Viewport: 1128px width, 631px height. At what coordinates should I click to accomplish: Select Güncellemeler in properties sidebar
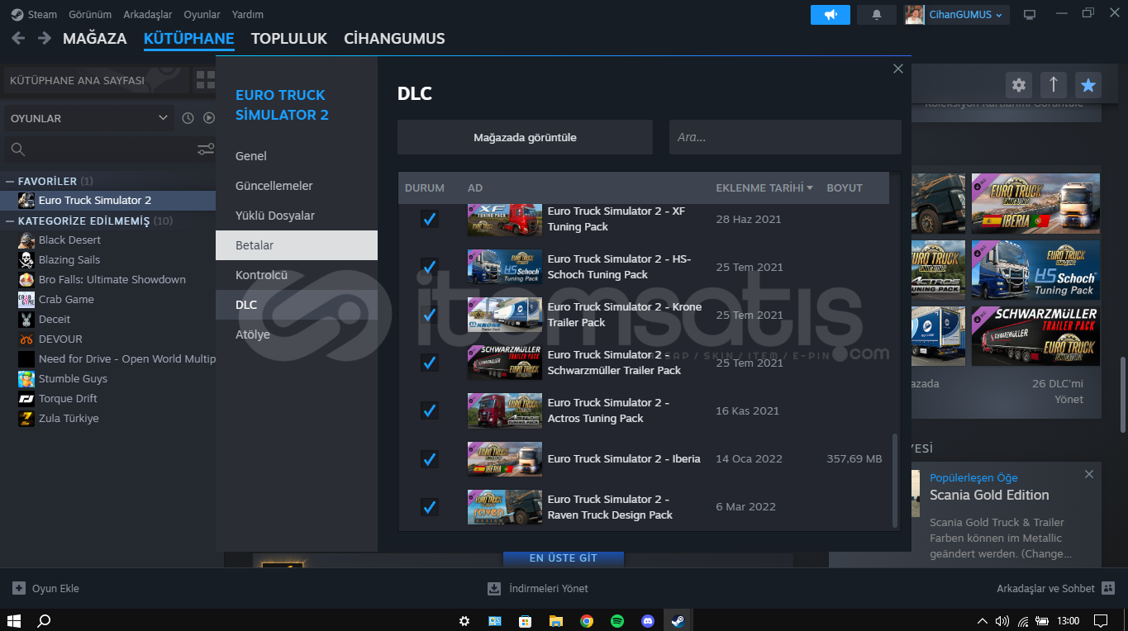click(297, 186)
